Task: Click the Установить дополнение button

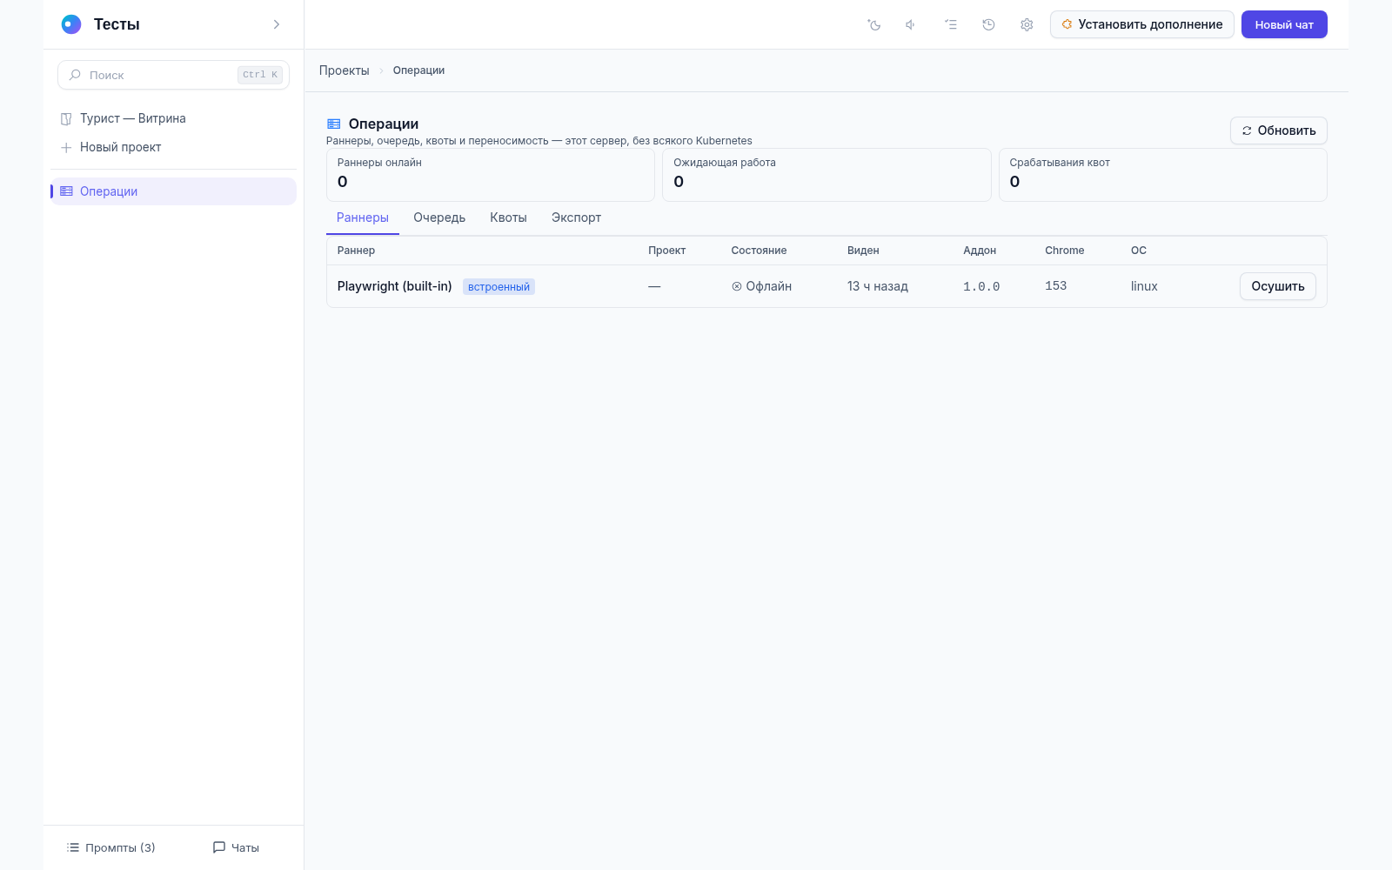Action: coord(1141,24)
